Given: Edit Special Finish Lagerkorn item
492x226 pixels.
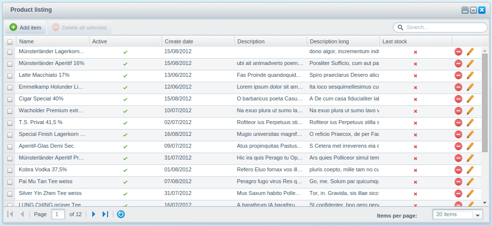Looking at the screenshot, I should coord(470,134).
